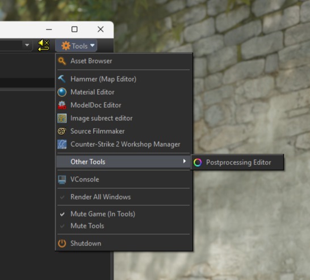Open the combo box arrow left of speaker

27,45
